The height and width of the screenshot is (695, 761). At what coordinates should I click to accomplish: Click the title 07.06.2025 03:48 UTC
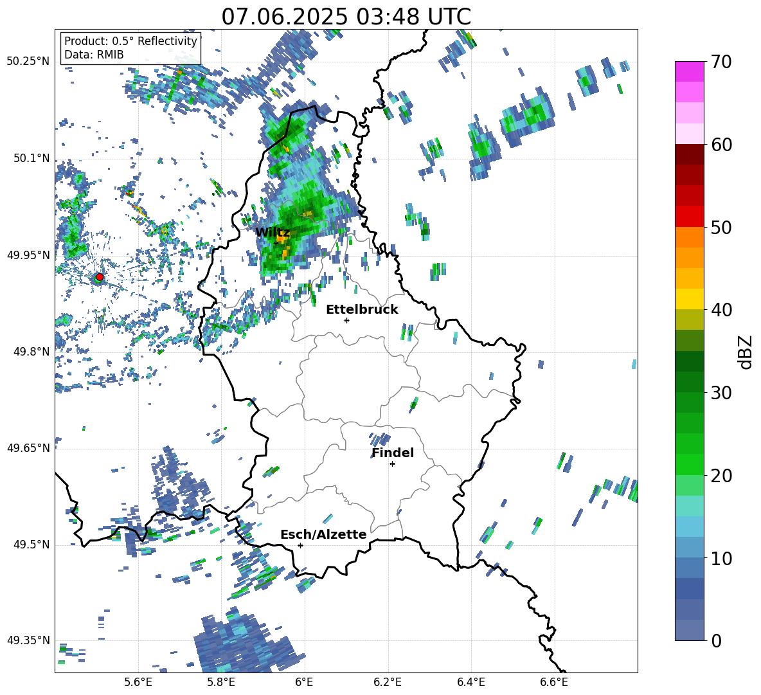(346, 17)
